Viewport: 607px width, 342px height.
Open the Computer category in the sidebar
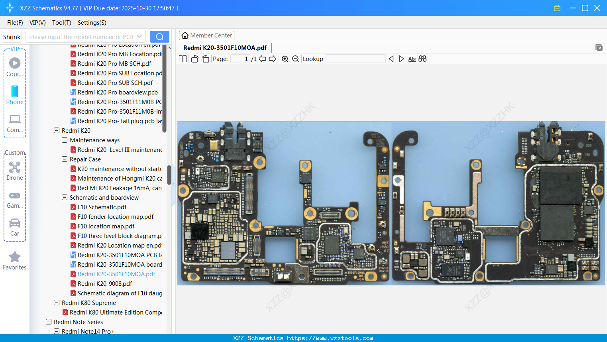pyautogui.click(x=15, y=123)
